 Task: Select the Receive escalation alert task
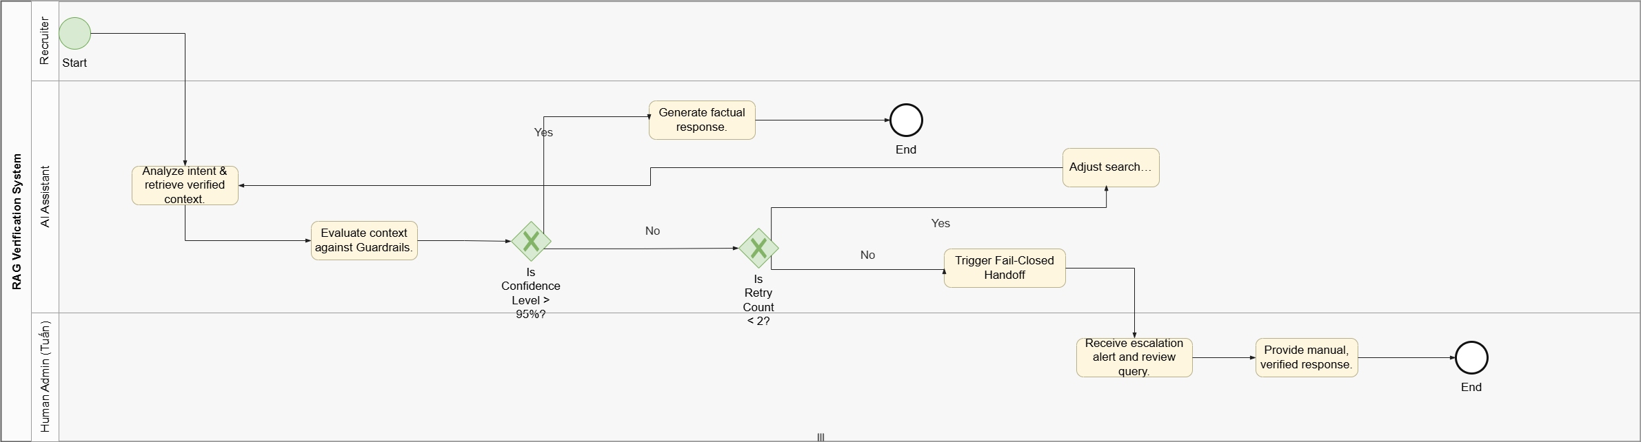click(x=1134, y=357)
